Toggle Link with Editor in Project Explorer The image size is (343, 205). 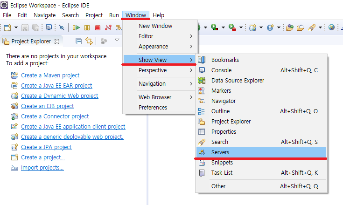click(x=89, y=41)
